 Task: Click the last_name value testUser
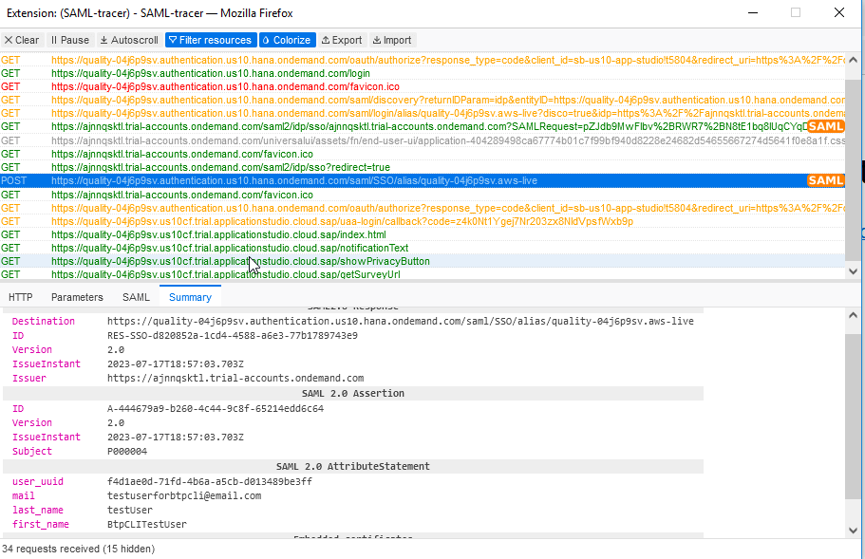pos(130,510)
